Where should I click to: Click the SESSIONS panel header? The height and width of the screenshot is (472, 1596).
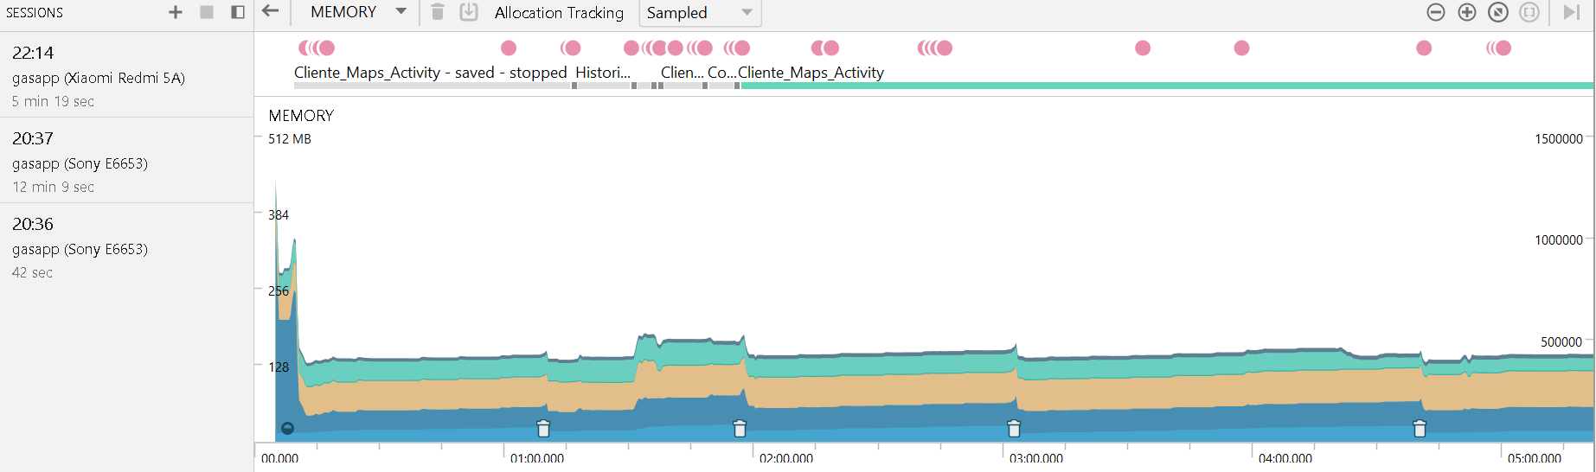pos(35,13)
